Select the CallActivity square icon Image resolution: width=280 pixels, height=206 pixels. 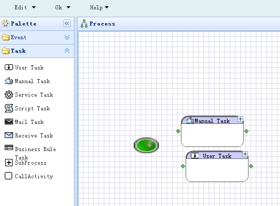(8, 176)
